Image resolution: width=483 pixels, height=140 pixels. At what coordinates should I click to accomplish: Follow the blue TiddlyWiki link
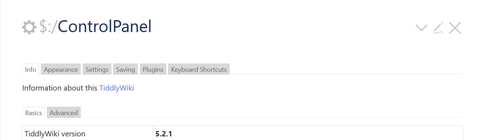[117, 88]
